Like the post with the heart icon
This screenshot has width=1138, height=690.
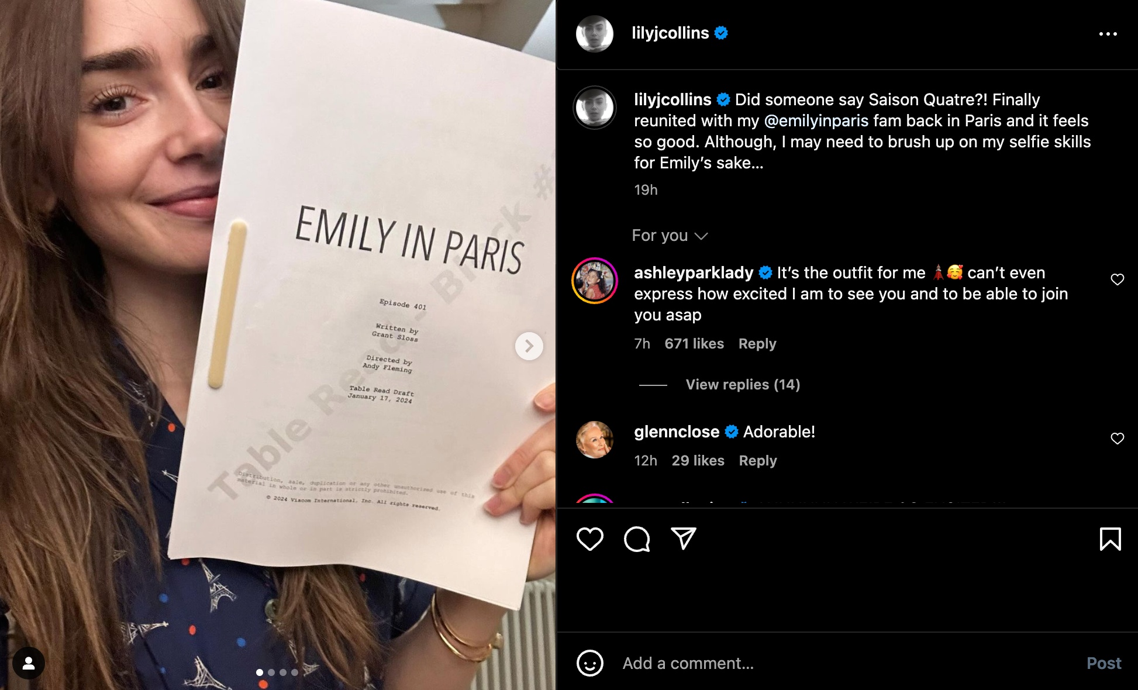[x=589, y=539]
